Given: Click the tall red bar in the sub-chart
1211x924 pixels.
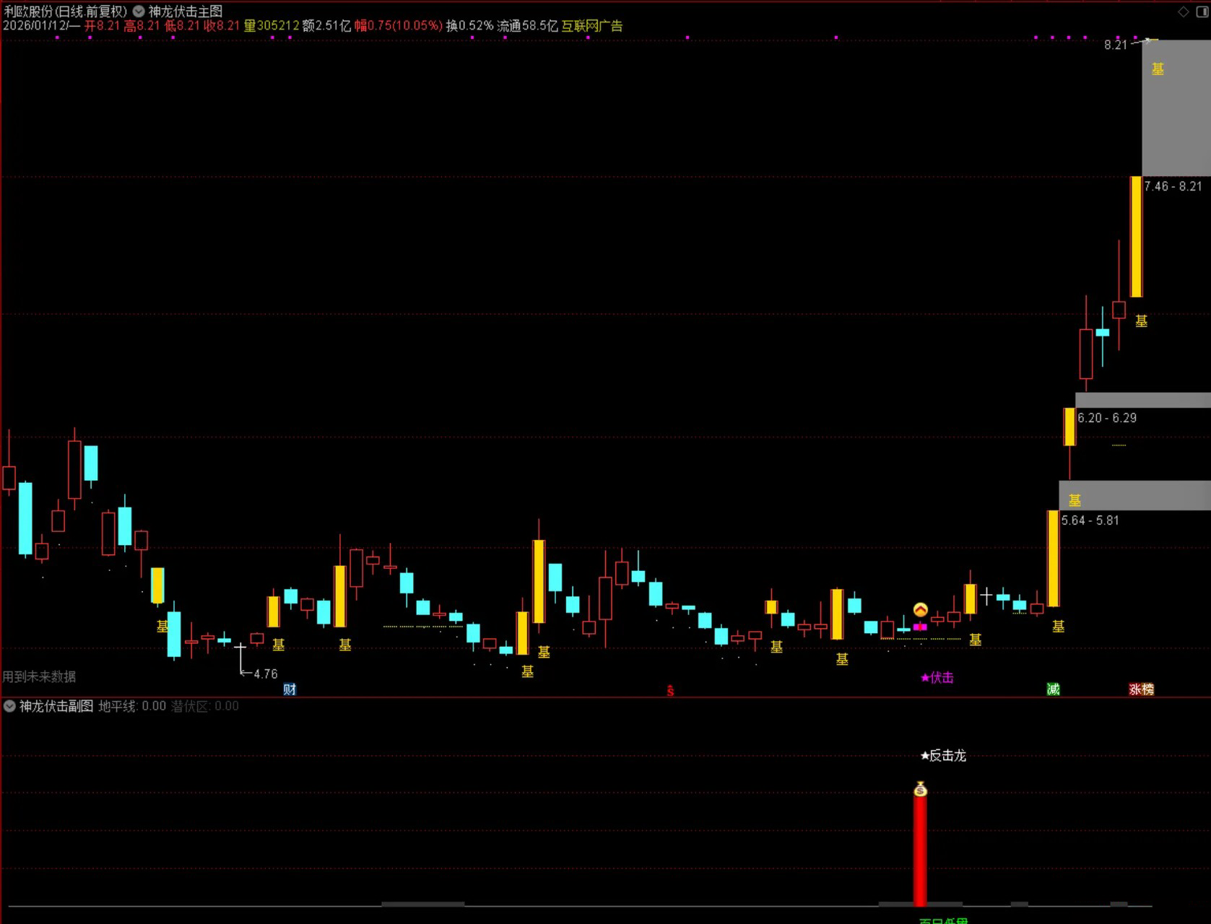Looking at the screenshot, I should click(x=920, y=850).
